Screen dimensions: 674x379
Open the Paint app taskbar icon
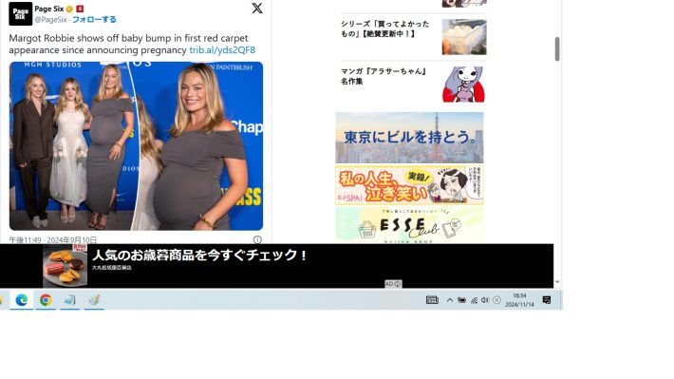point(94,300)
